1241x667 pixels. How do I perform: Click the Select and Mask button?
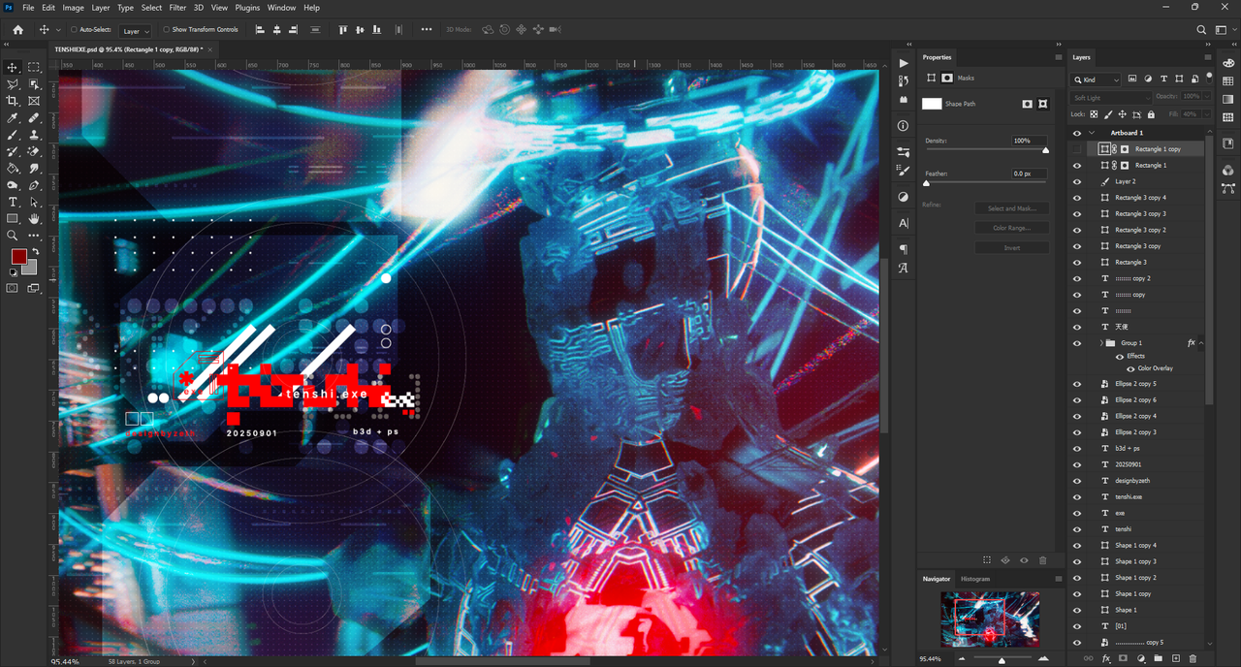[1012, 208]
